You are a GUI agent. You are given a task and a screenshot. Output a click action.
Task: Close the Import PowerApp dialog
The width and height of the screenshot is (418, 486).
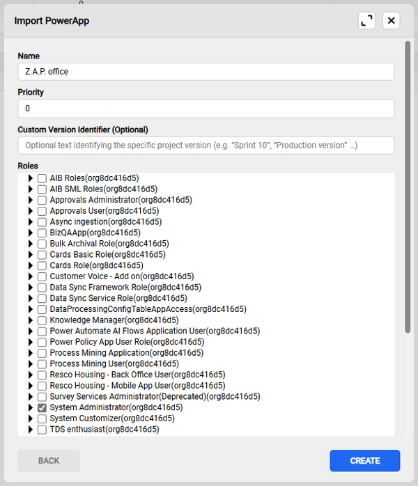point(392,20)
